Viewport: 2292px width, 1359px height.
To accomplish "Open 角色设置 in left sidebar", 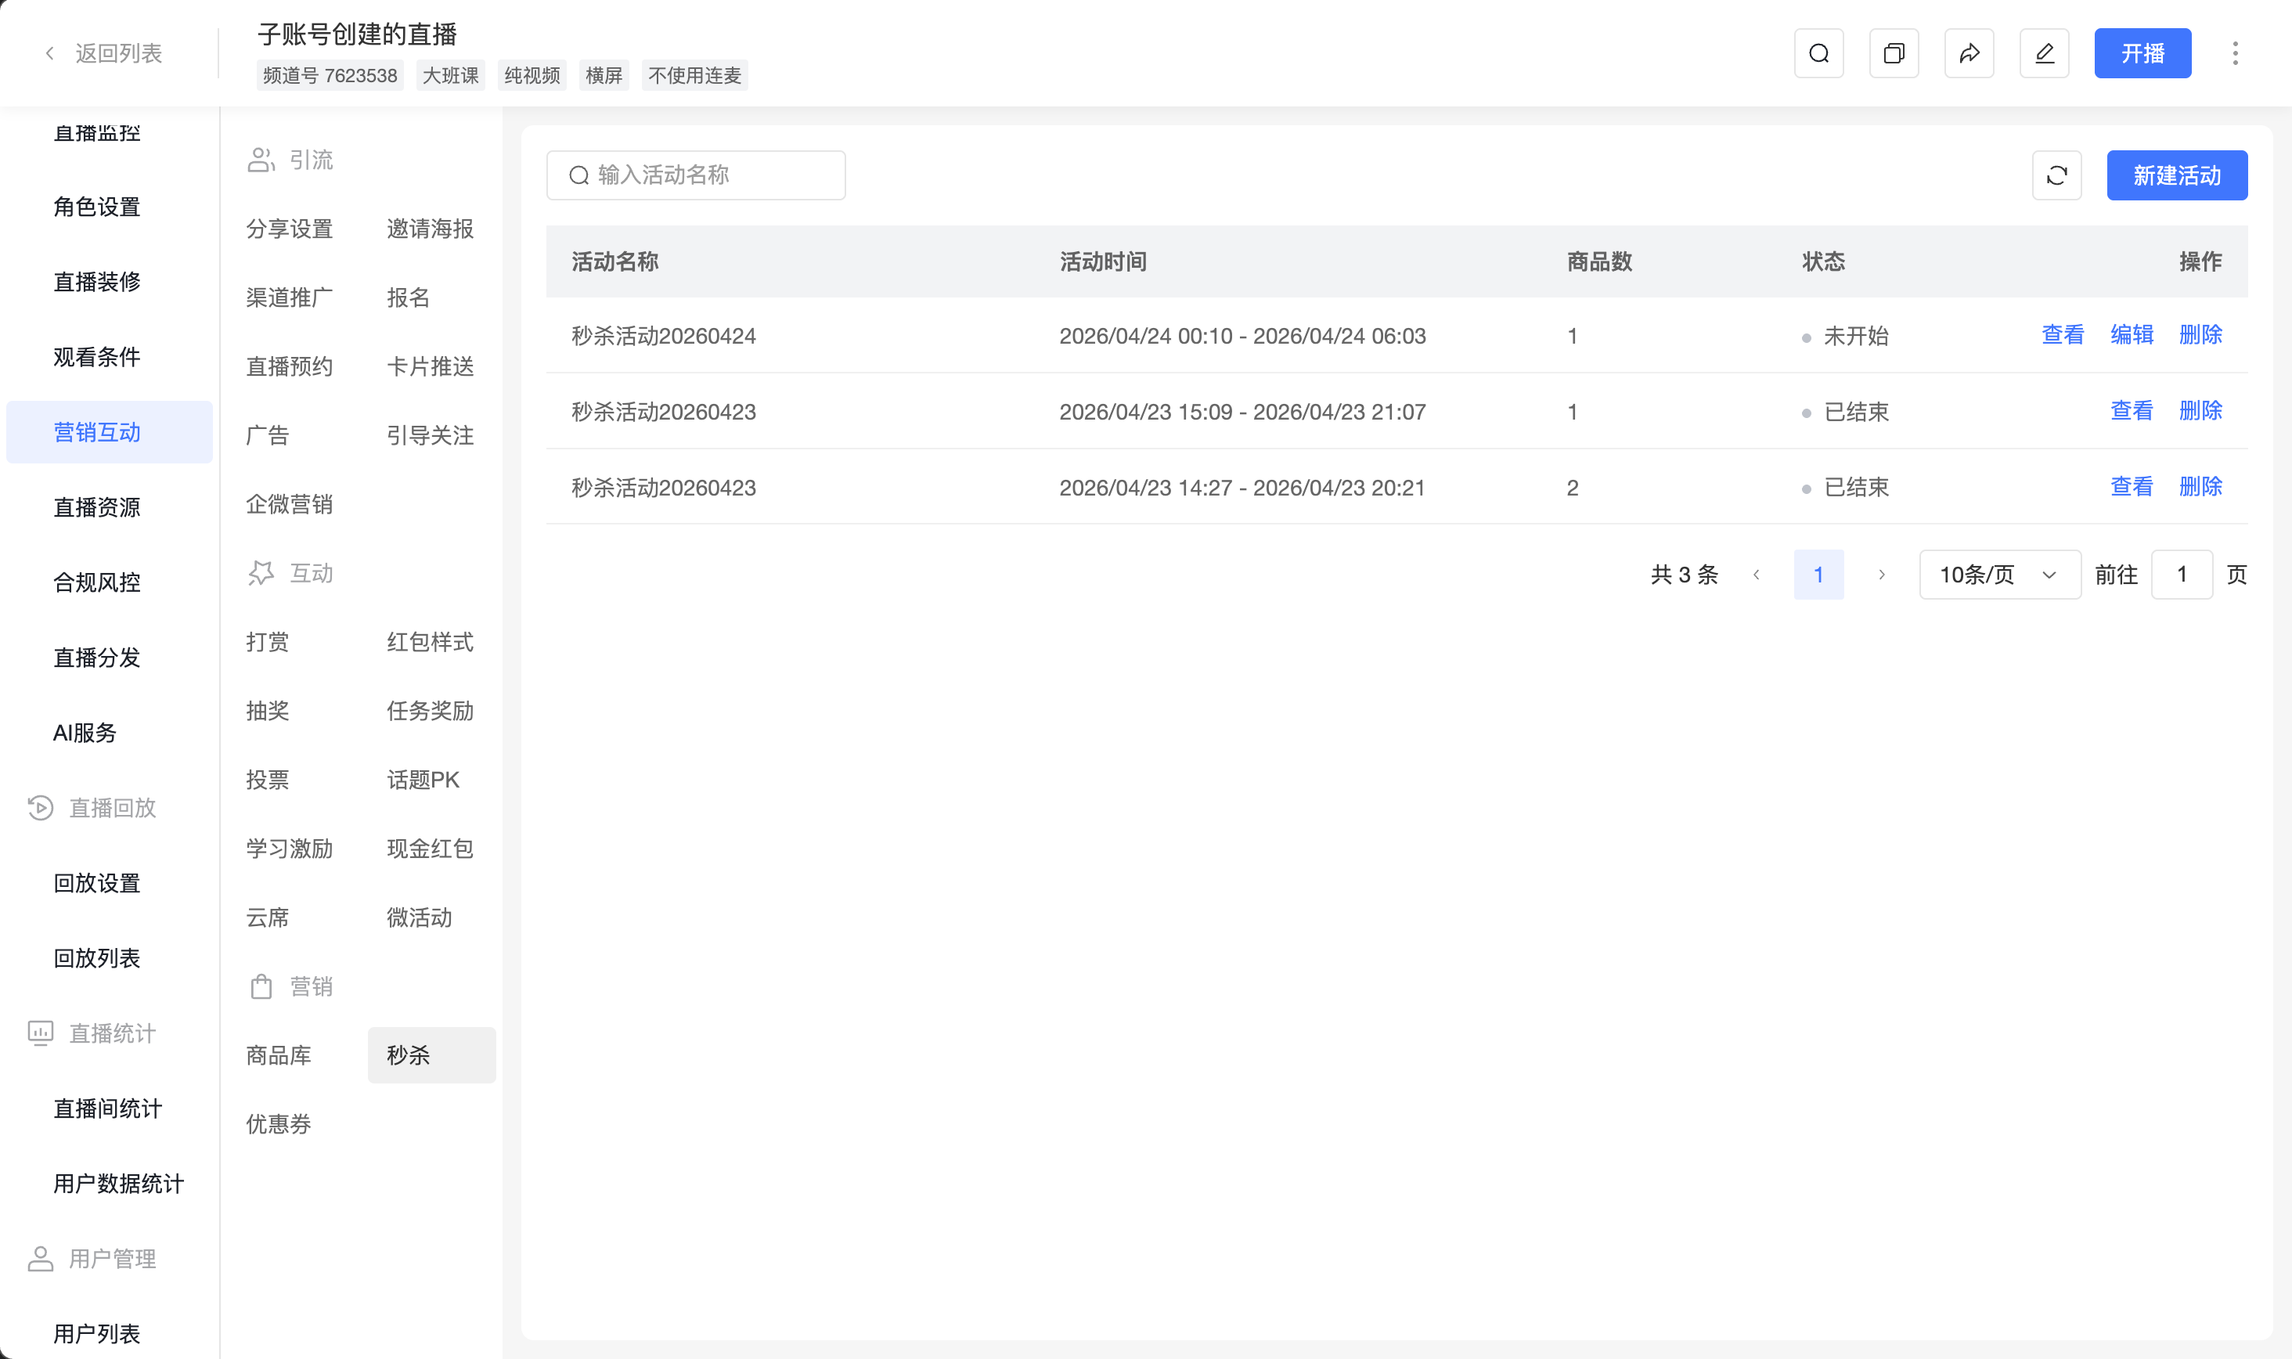I will pyautogui.click(x=97, y=207).
